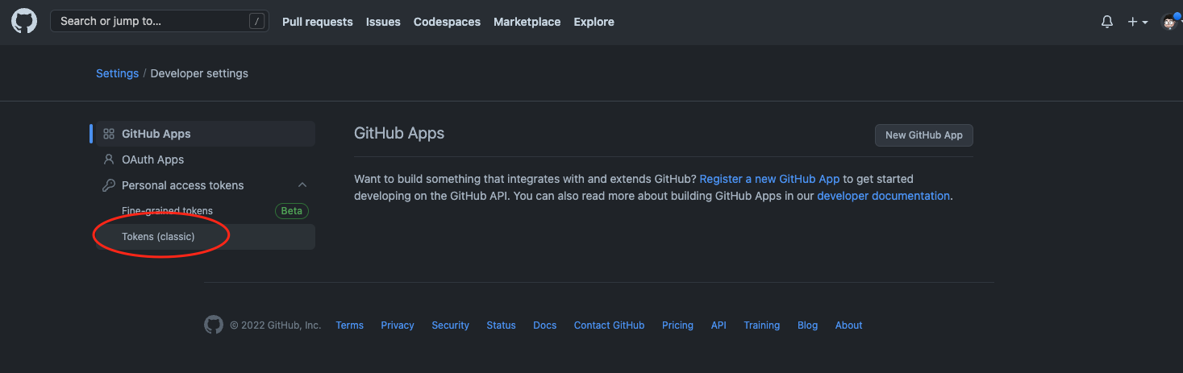1183x373 pixels.
Task: Click the GitHub Apps grid icon
Action: tap(109, 134)
